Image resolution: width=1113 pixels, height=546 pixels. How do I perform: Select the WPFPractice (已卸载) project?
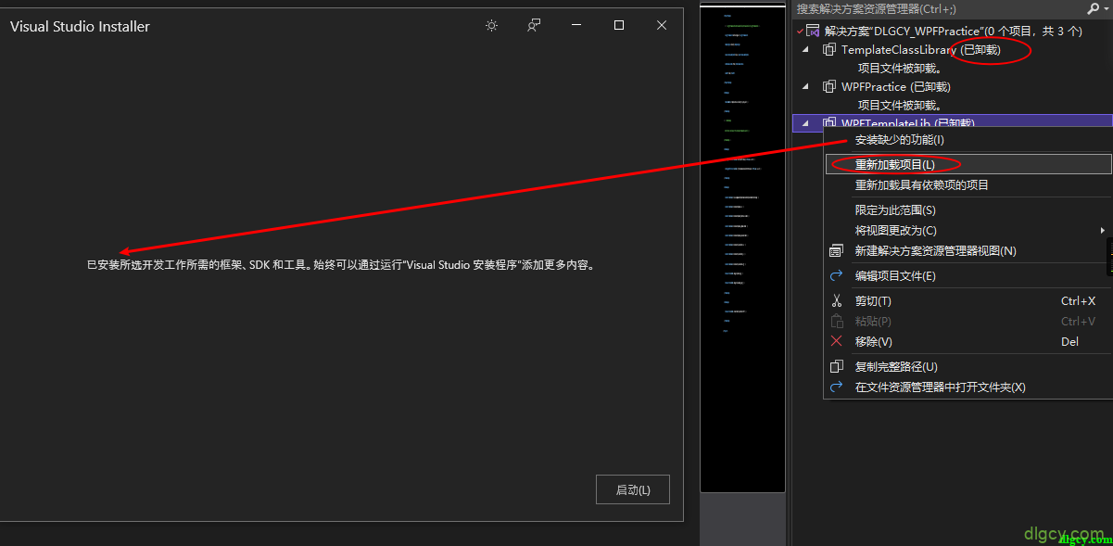pos(896,86)
